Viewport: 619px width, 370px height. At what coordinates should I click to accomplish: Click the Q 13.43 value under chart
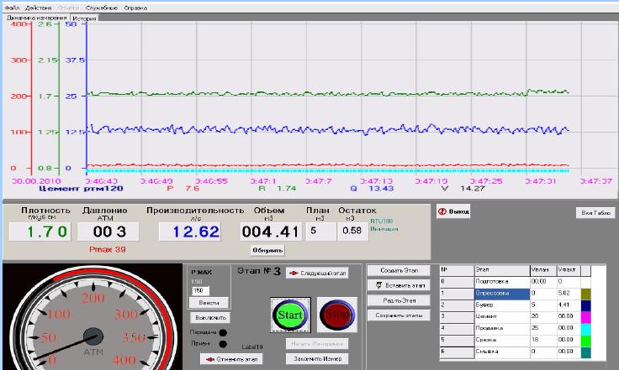(372, 189)
